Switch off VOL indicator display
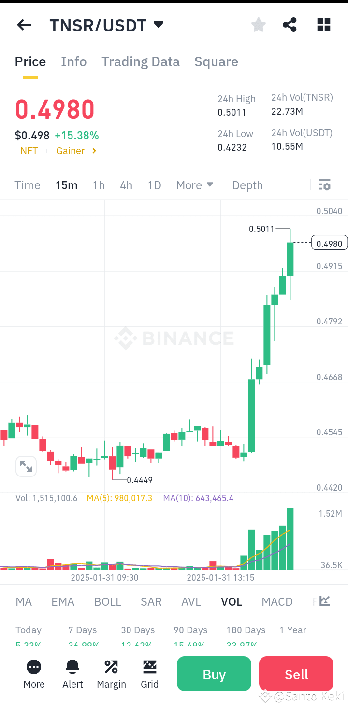Viewport: 348px width, 707px height. [232, 601]
